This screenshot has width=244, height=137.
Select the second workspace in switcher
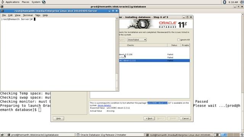[224, 135]
